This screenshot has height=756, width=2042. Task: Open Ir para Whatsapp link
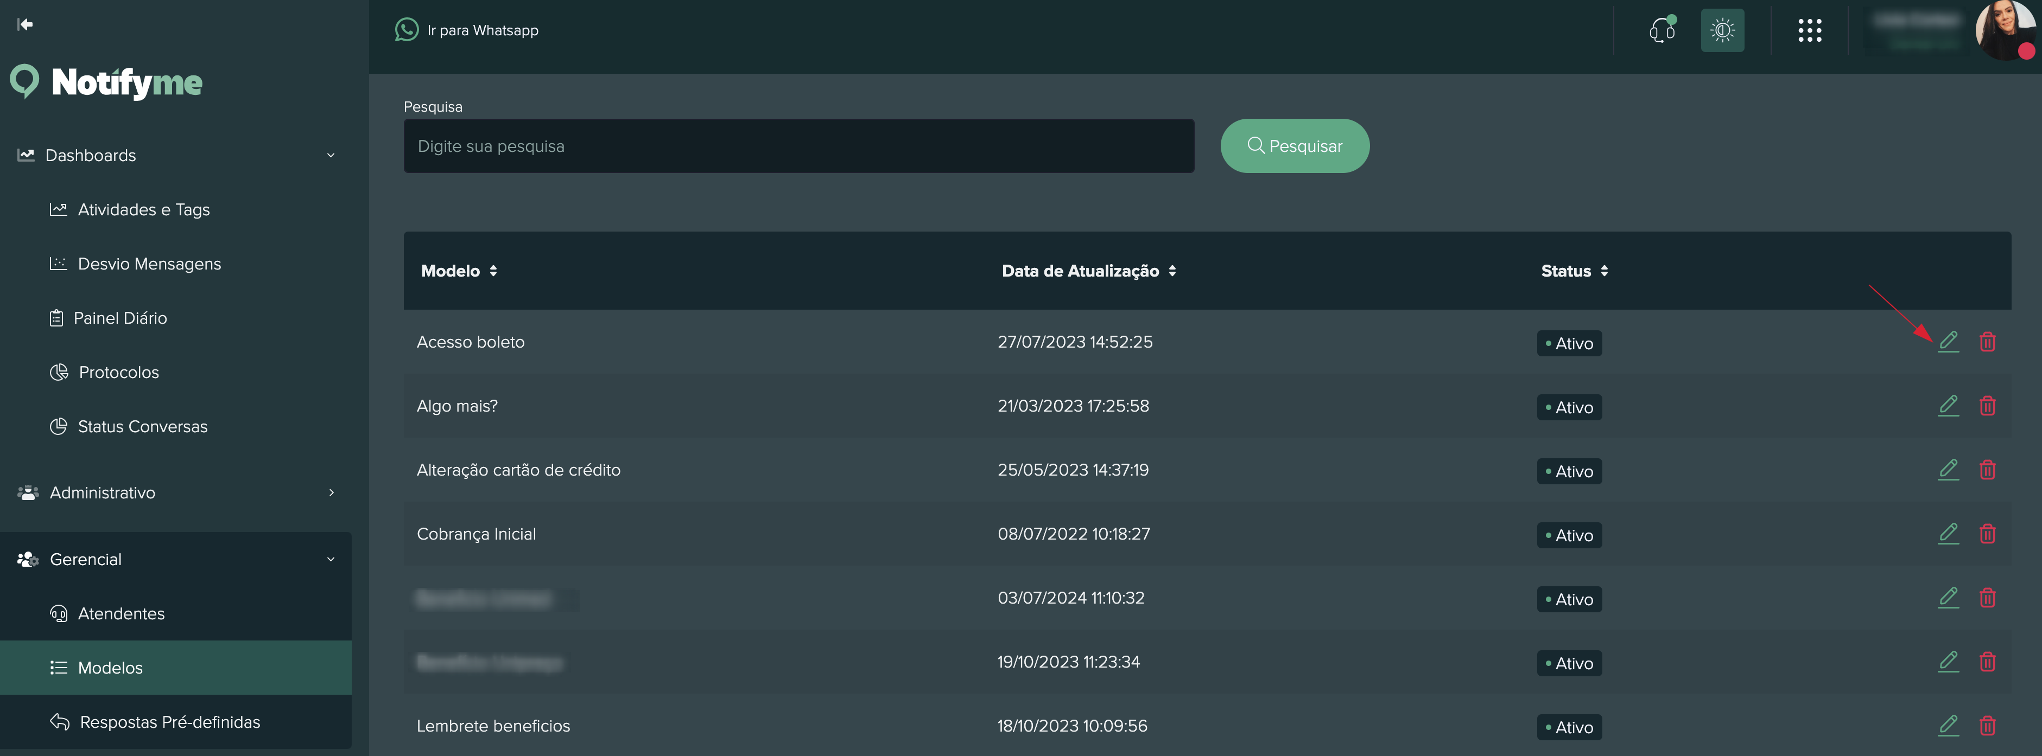coord(482,31)
